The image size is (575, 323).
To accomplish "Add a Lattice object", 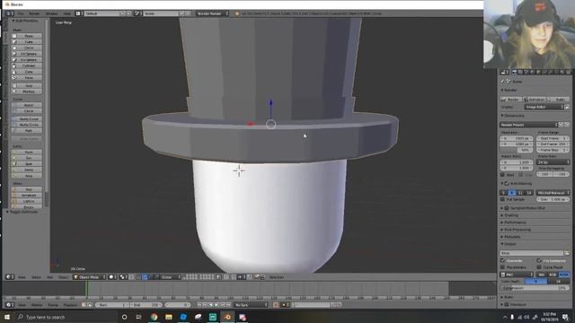I will click(x=26, y=201).
